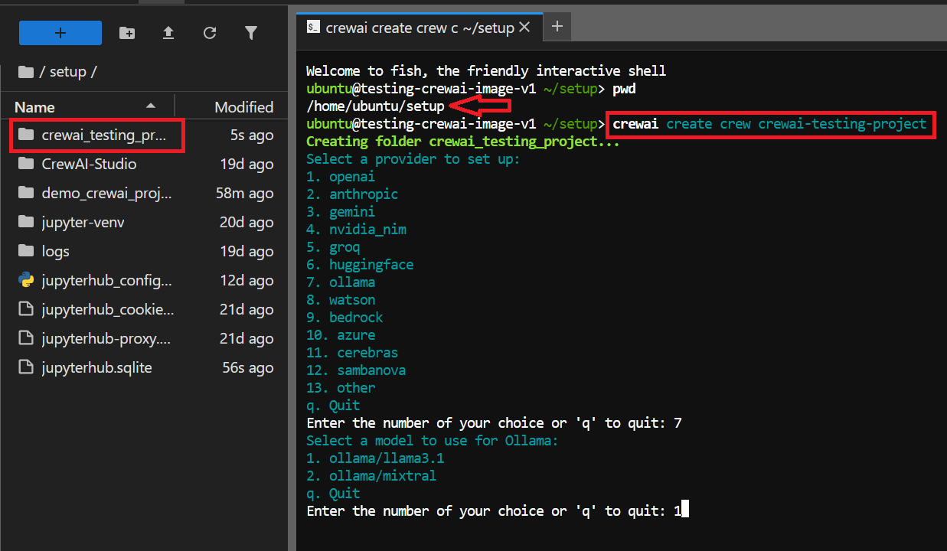
Task: Click the '12. sambanova' provider line
Action: (x=356, y=370)
